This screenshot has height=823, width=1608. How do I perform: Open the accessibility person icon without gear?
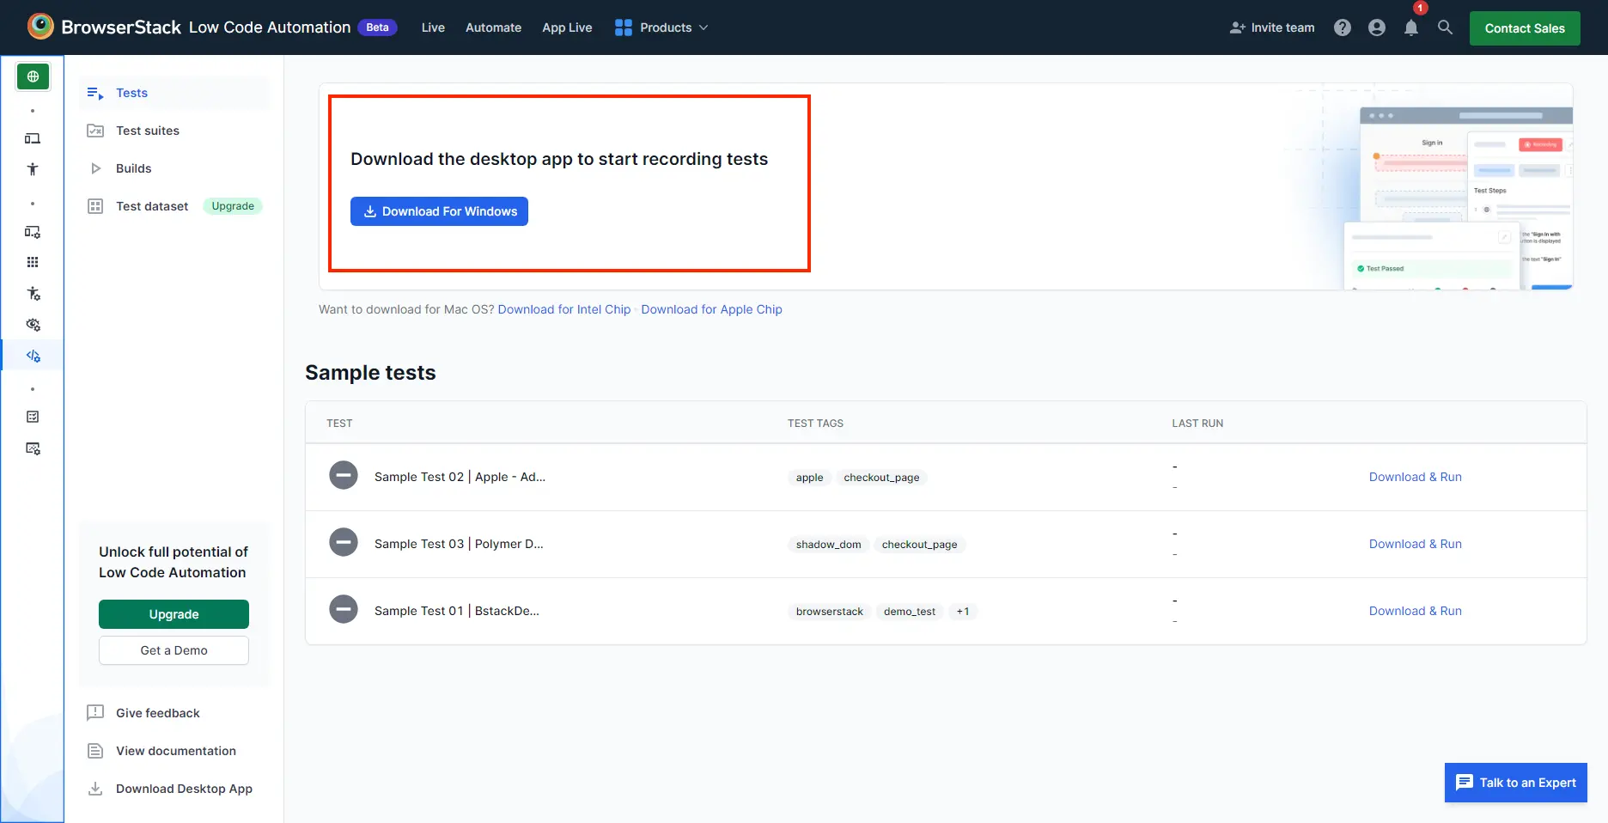click(x=33, y=169)
